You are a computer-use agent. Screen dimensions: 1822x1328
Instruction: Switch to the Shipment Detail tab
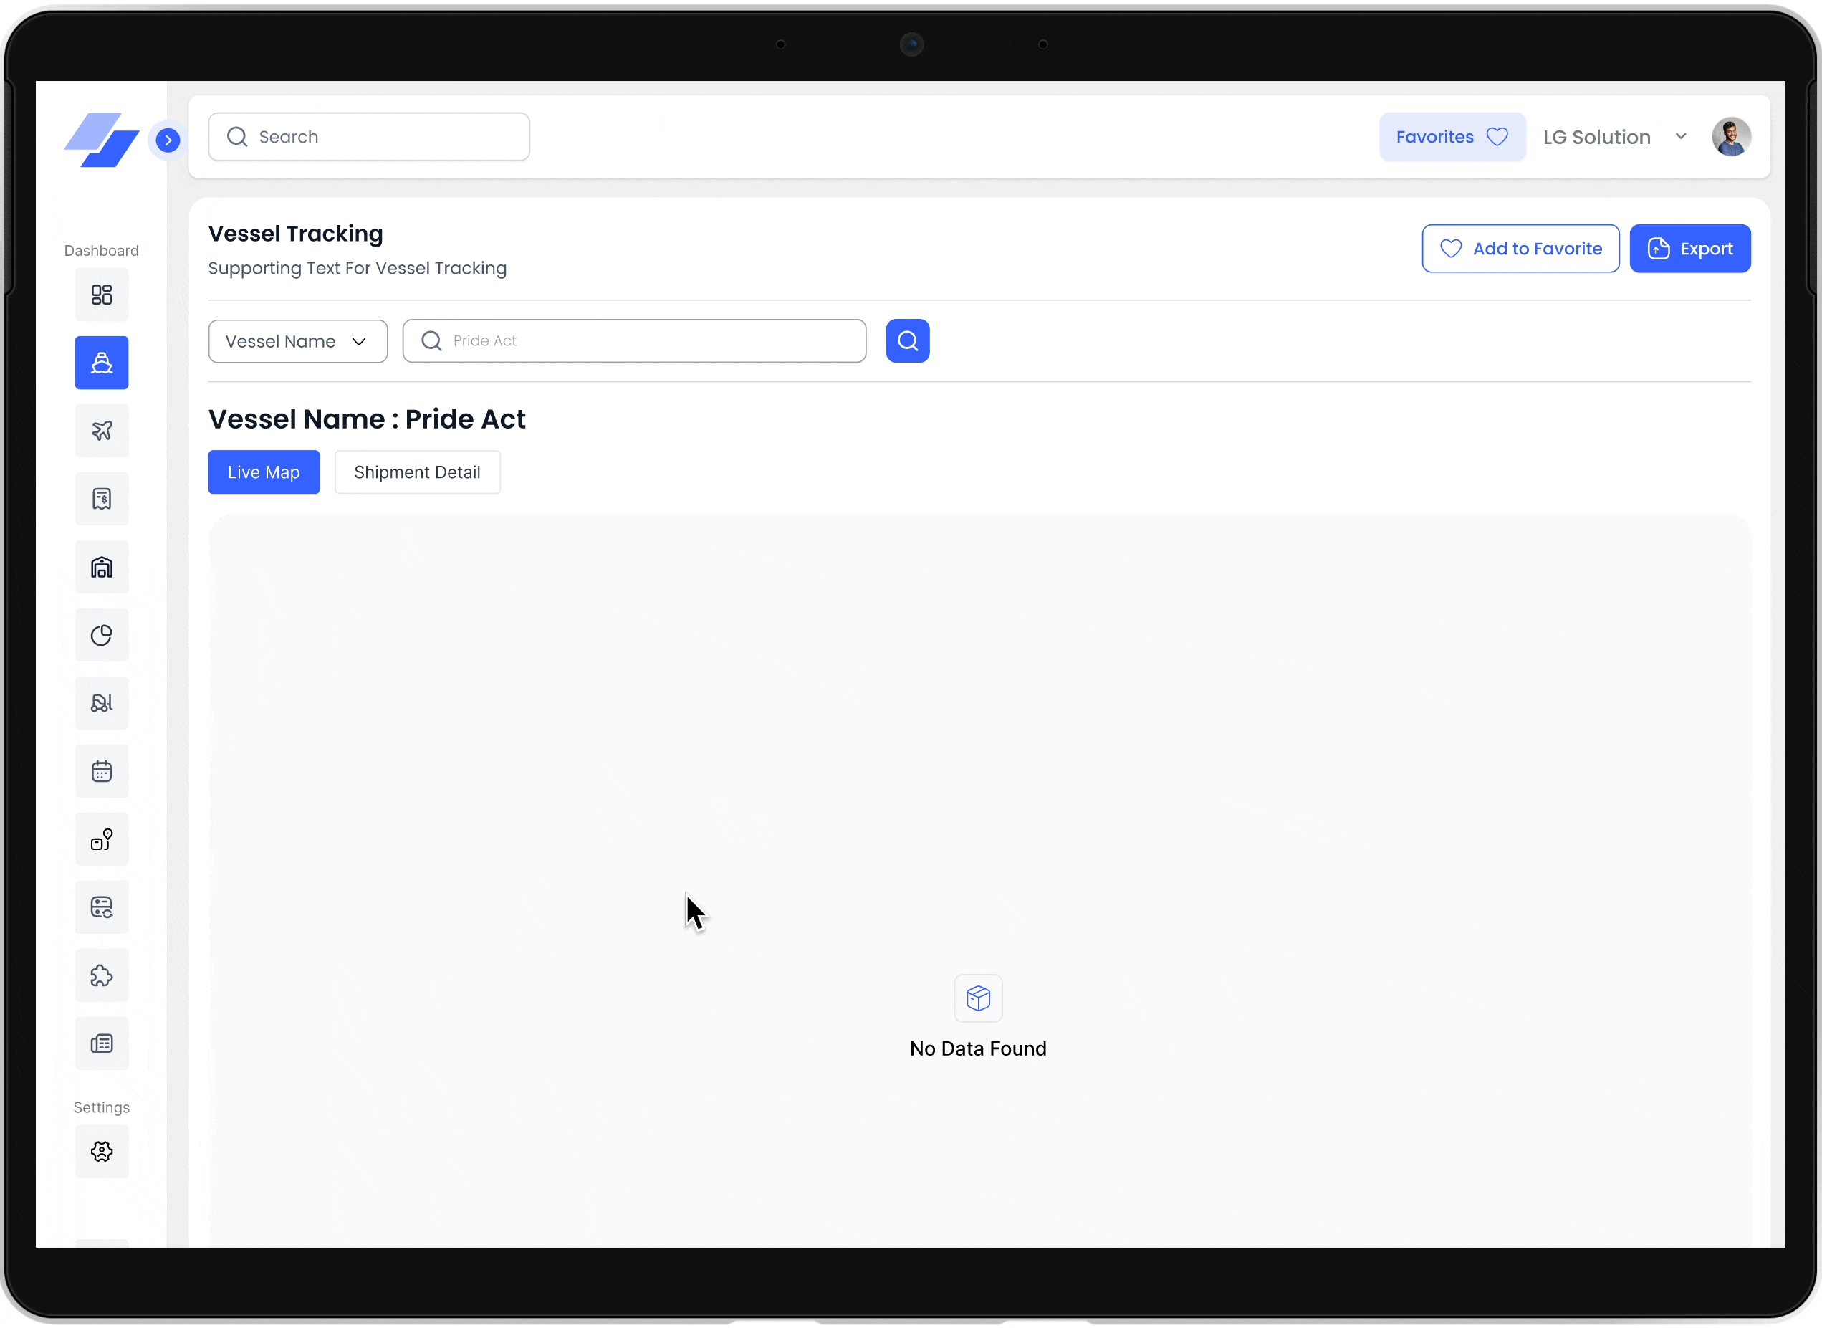(417, 473)
